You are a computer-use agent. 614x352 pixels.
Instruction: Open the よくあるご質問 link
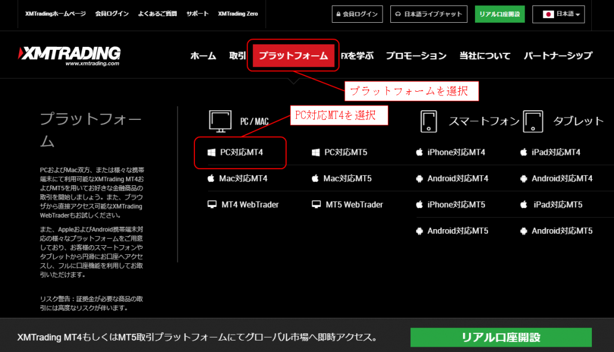(x=158, y=14)
